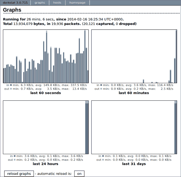Open the hosts tab

57,3
